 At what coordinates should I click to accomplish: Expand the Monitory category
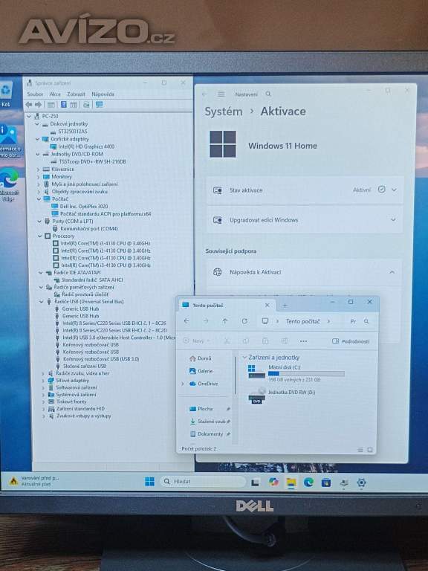[x=38, y=177]
